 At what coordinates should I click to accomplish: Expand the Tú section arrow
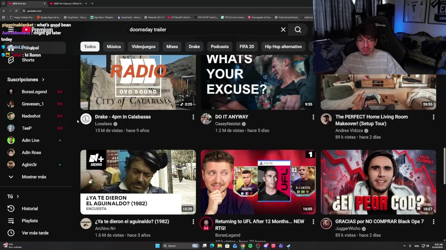(x=18, y=197)
